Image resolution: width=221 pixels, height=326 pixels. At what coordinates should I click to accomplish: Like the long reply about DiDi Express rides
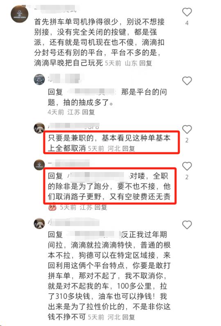click(x=187, y=225)
